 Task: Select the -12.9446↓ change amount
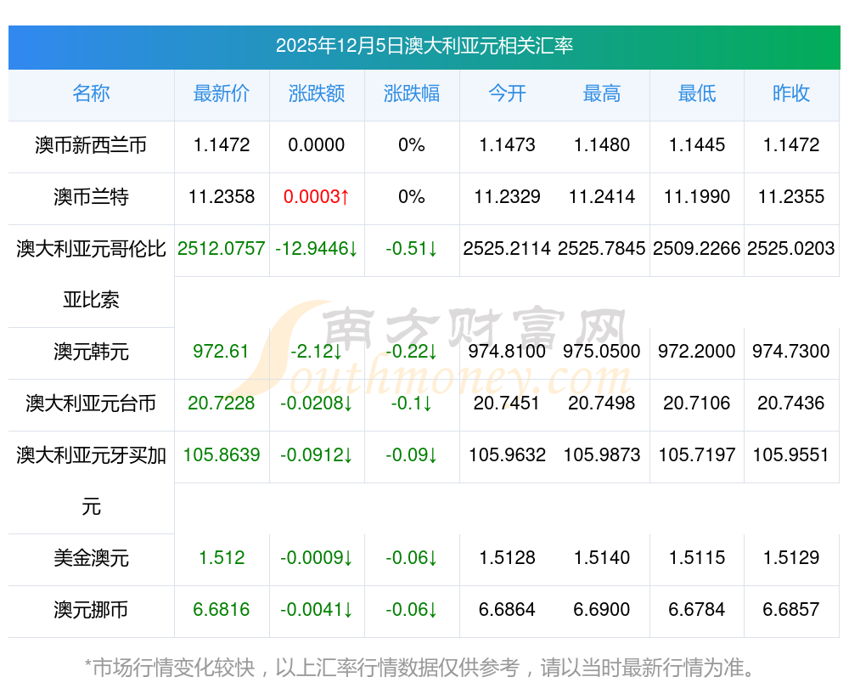(x=317, y=249)
